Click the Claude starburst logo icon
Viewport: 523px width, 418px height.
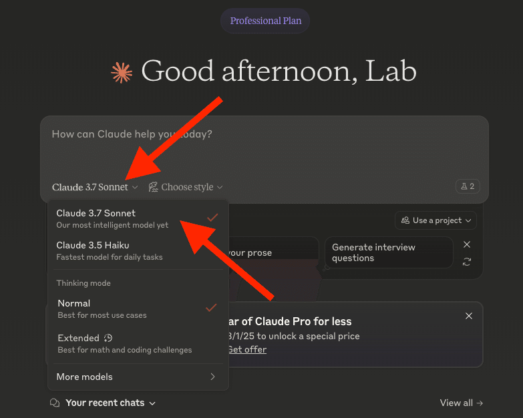(122, 73)
